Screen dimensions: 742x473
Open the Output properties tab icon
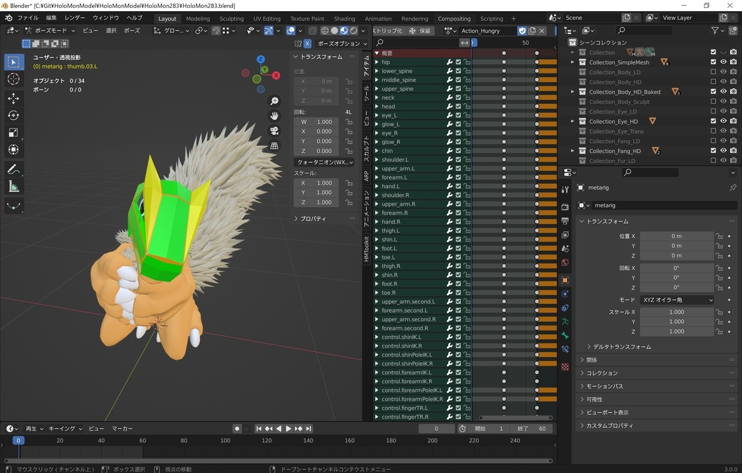click(x=565, y=220)
